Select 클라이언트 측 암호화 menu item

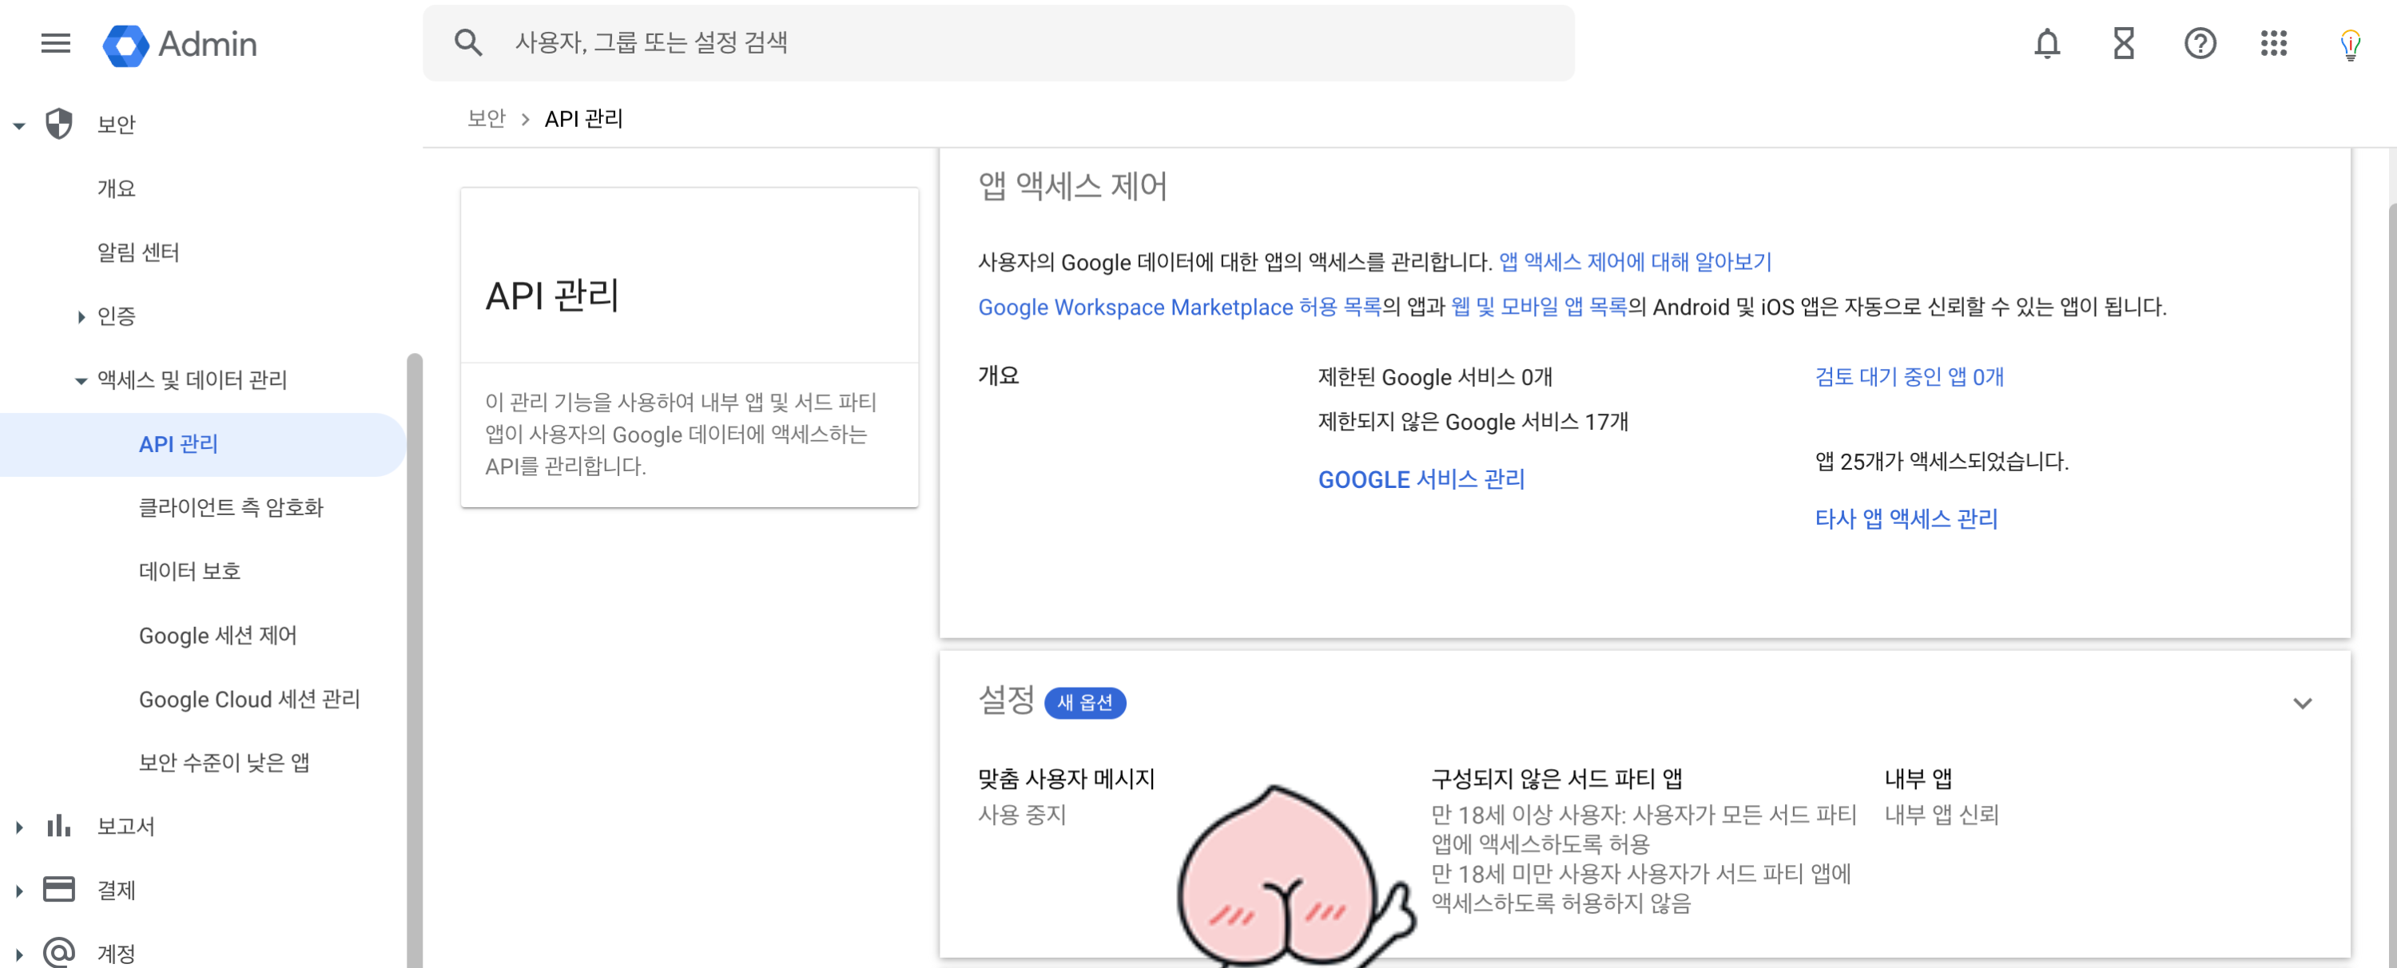(231, 508)
